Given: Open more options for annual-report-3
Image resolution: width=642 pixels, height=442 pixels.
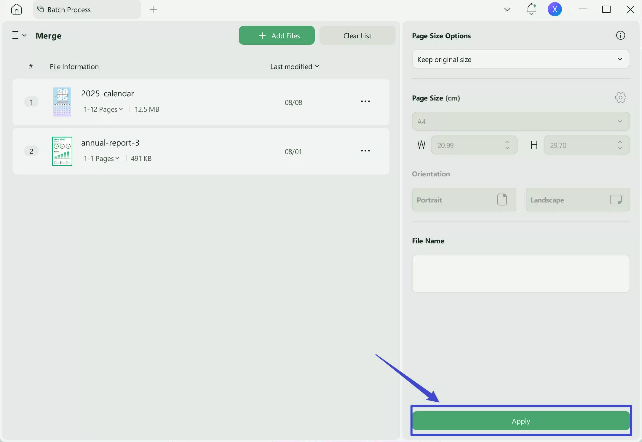Looking at the screenshot, I should coord(365,151).
